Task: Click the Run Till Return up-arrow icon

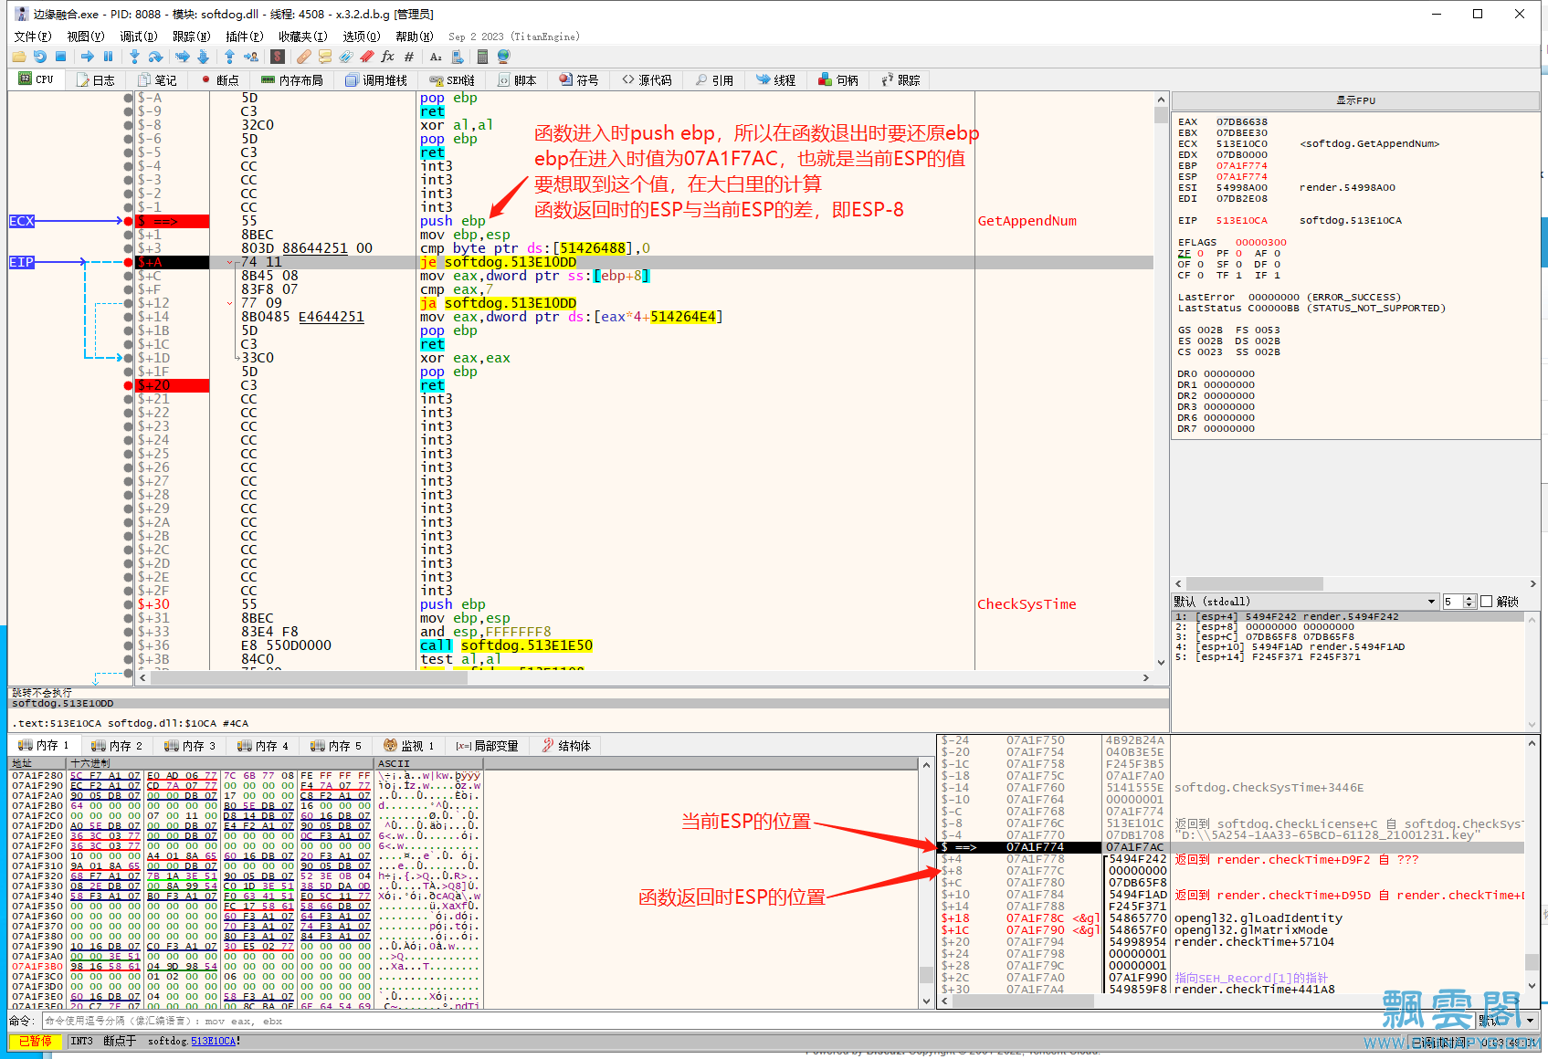Action: pos(229,57)
